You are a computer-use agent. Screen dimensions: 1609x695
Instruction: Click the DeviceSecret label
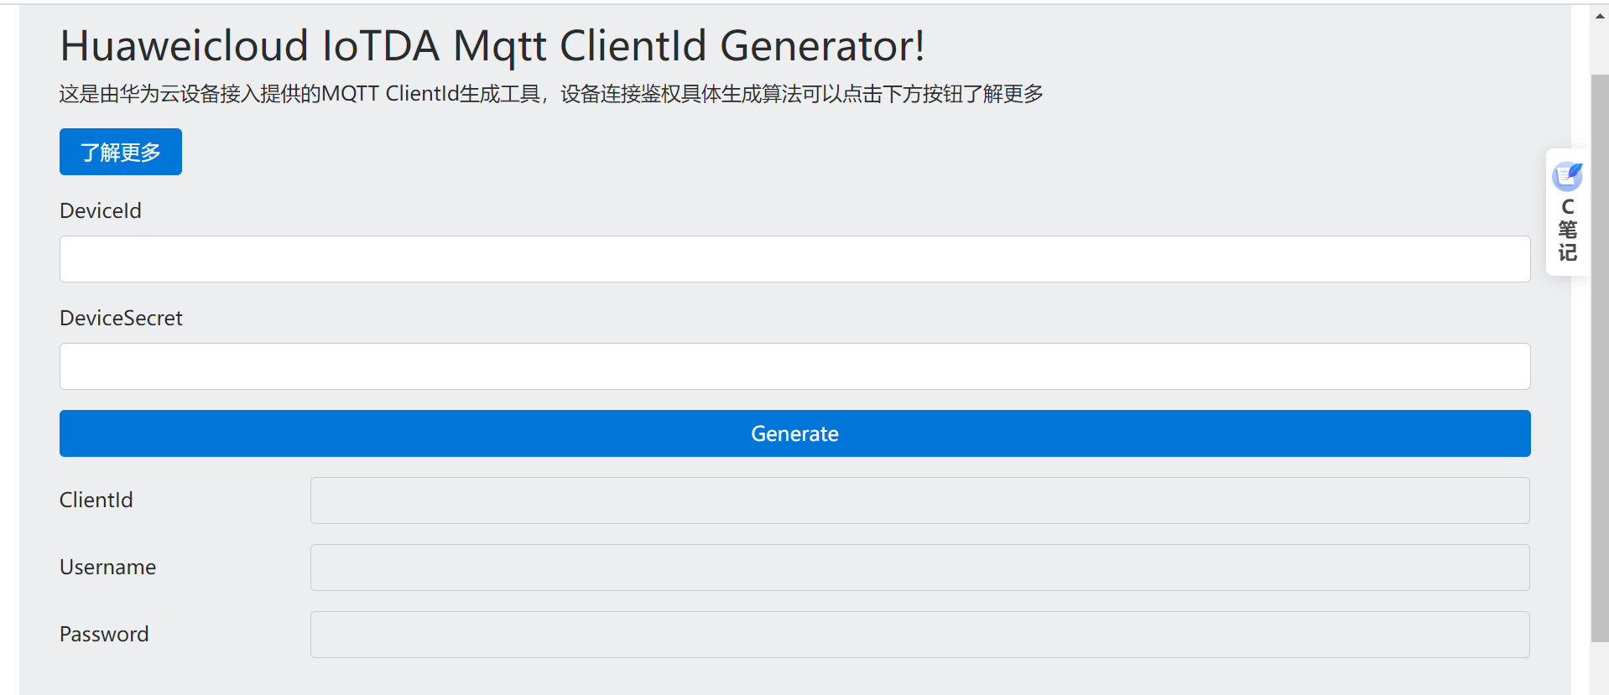tap(121, 318)
